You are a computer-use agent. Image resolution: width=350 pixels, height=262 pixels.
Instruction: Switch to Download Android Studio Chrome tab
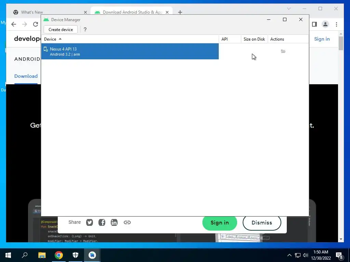132,12
